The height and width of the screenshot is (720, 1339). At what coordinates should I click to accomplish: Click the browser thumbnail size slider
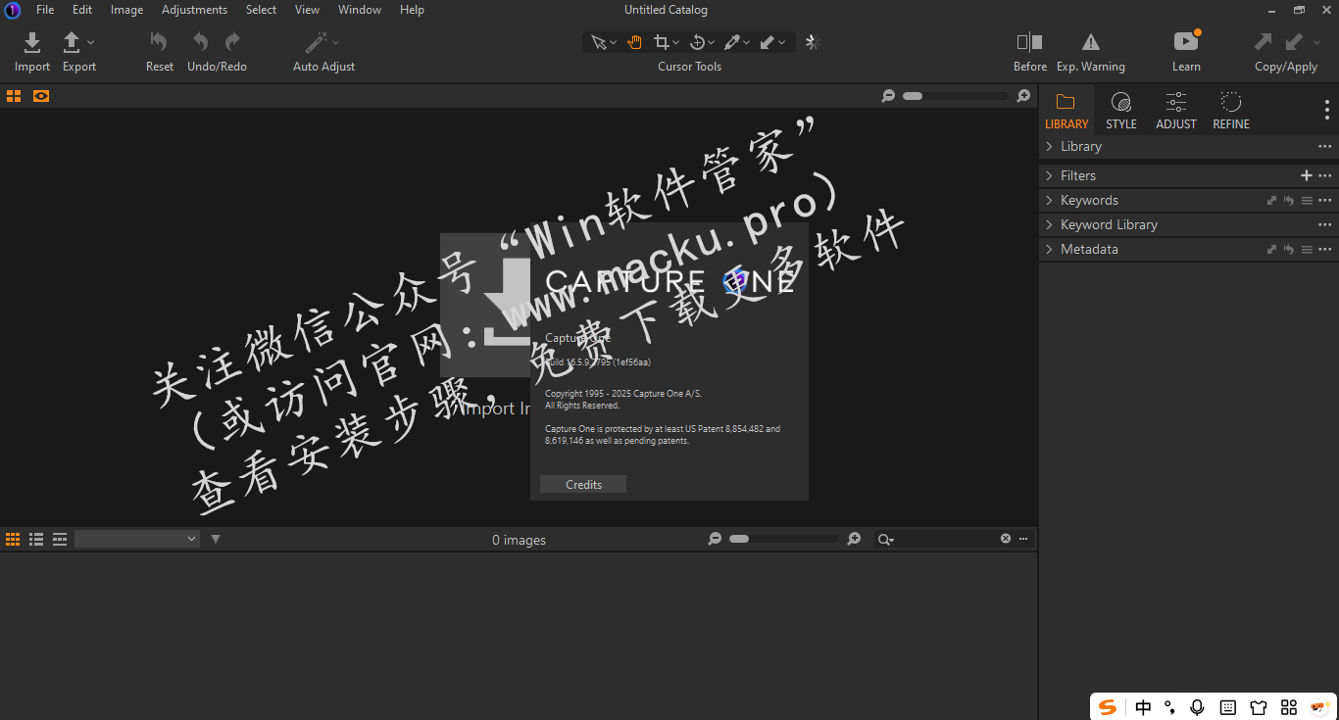click(784, 539)
